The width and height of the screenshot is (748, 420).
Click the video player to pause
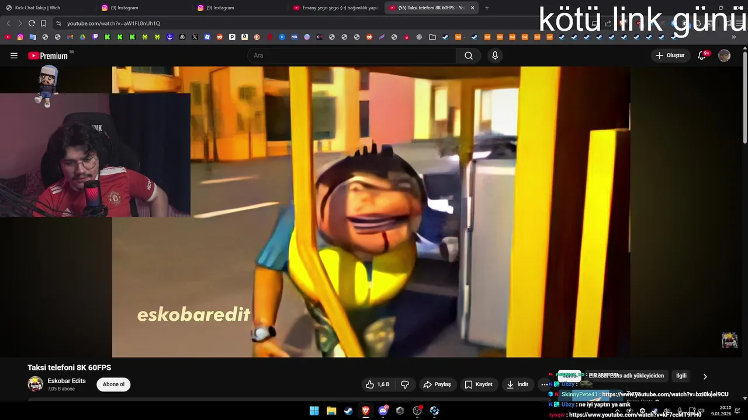click(x=371, y=212)
